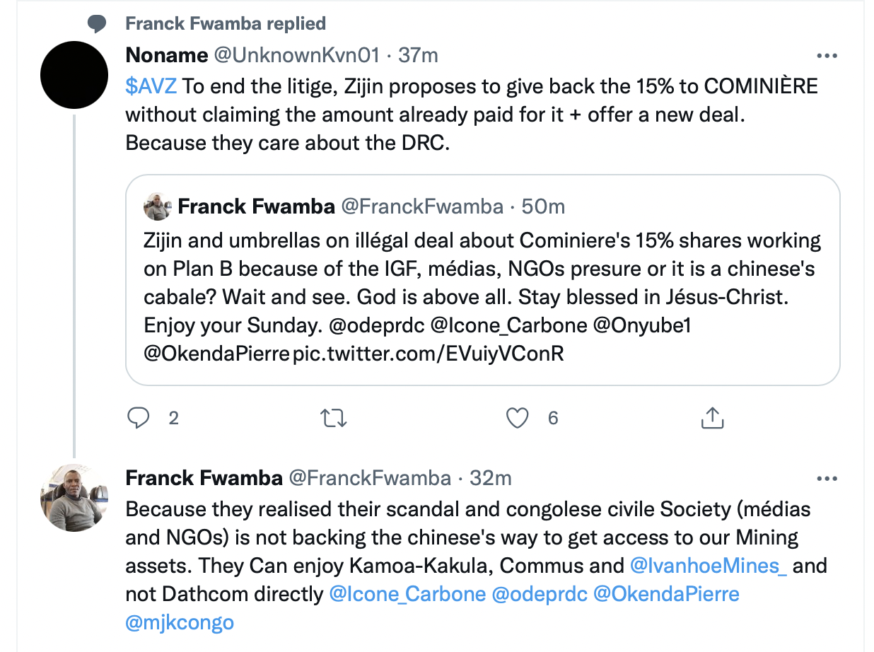874x652 pixels.
Task: Open the @mjkcongo mention link
Action: [180, 622]
